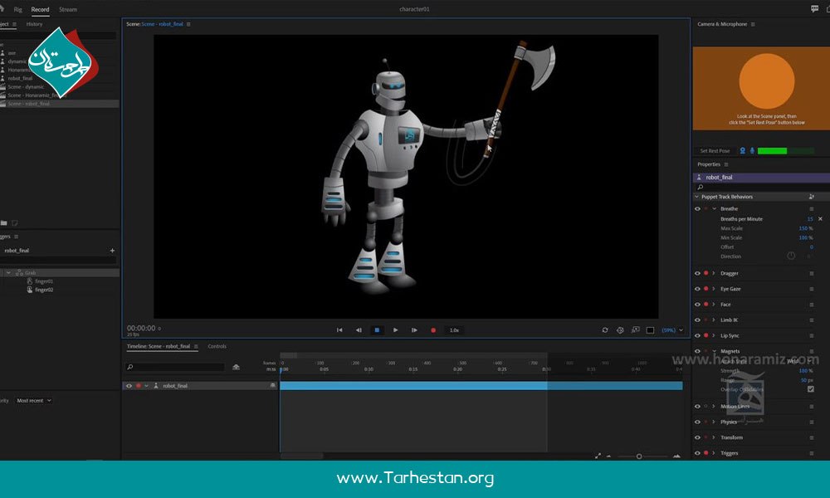Adjust the timeline zoom slider
Viewport: 830px width, 498px height.
click(639, 456)
